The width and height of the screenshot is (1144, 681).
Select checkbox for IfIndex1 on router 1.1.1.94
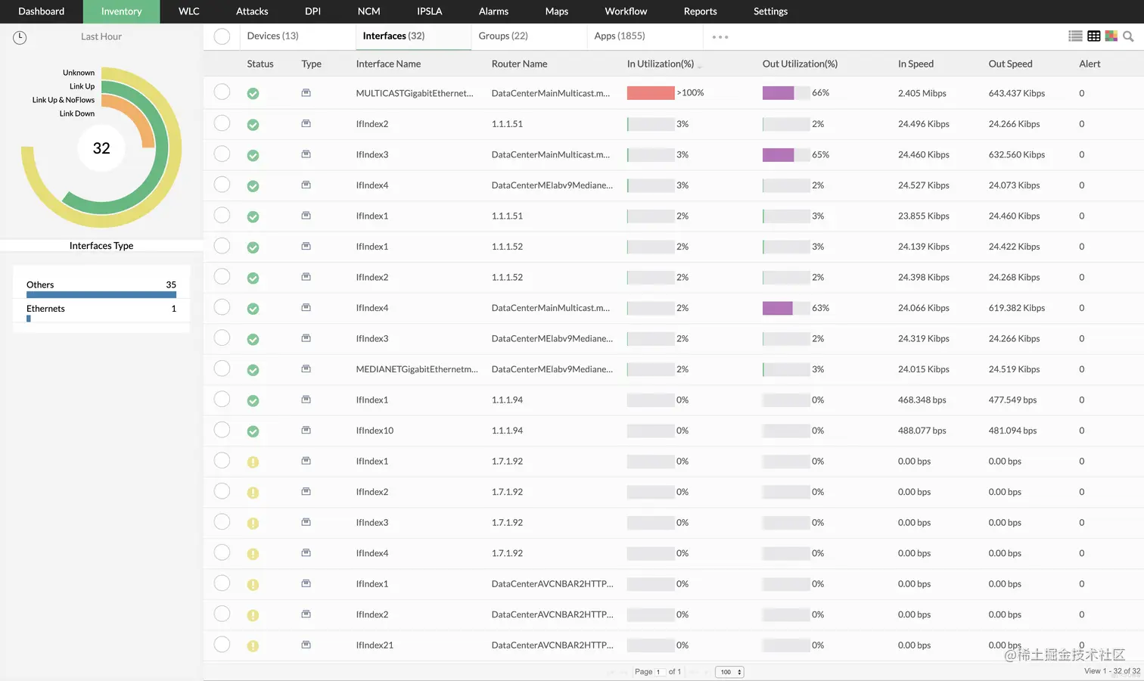(222, 399)
